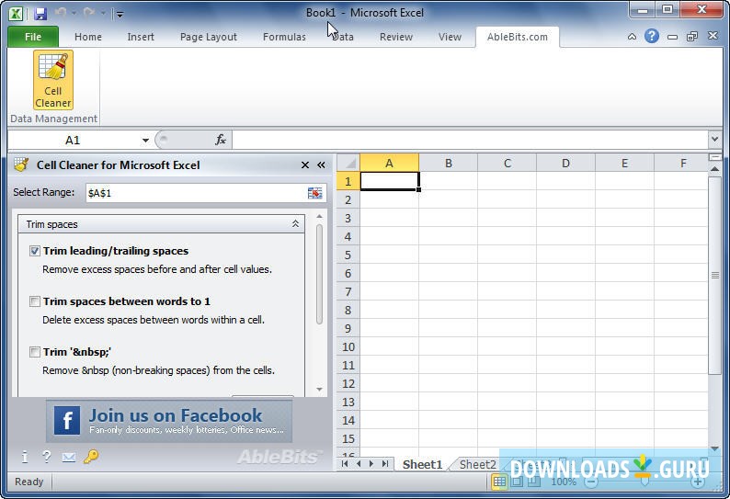Image resolution: width=730 pixels, height=499 pixels.
Task: Click in the formula bar input area
Action: [470, 140]
